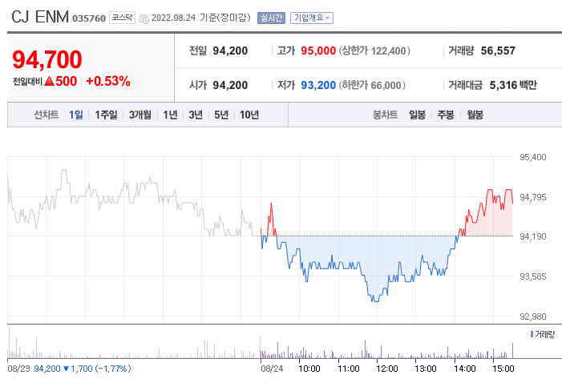Select the 5년 line chart tab
This screenshot has width=562, height=383.
point(221,115)
